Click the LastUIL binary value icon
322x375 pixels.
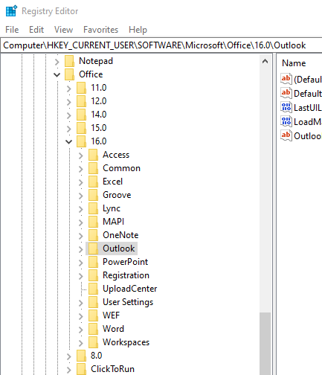pyautogui.click(x=286, y=107)
